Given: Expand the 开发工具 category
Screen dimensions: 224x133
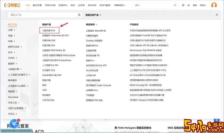Looking at the screenshot, I should coord(14,103).
